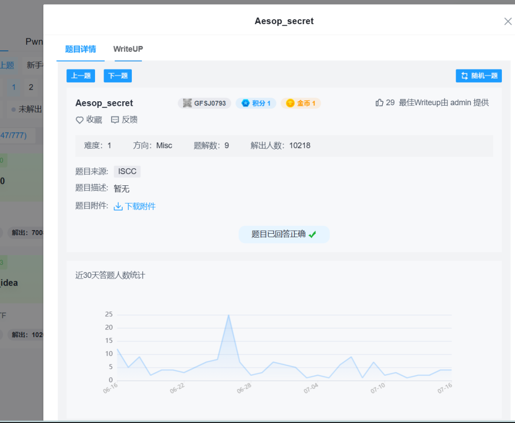Click the download icon beside 下载附件
The image size is (515, 423).
pyautogui.click(x=118, y=206)
